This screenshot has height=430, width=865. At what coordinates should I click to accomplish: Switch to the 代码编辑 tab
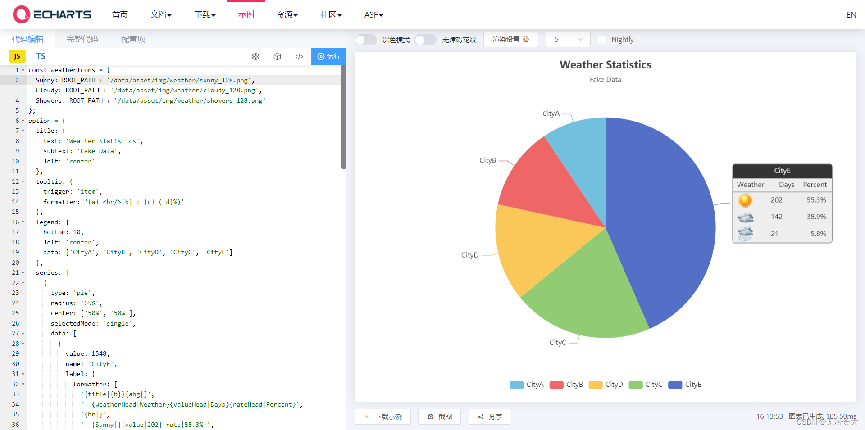(x=28, y=39)
